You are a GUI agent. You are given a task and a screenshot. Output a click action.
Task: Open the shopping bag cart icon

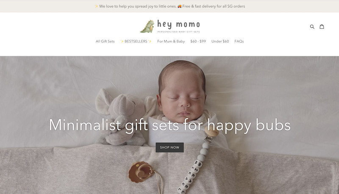tap(322, 26)
